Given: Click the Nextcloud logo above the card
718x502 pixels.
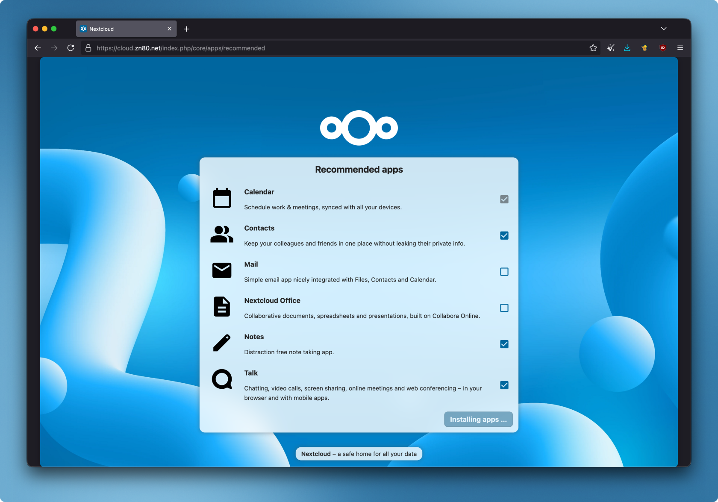Looking at the screenshot, I should (359, 128).
